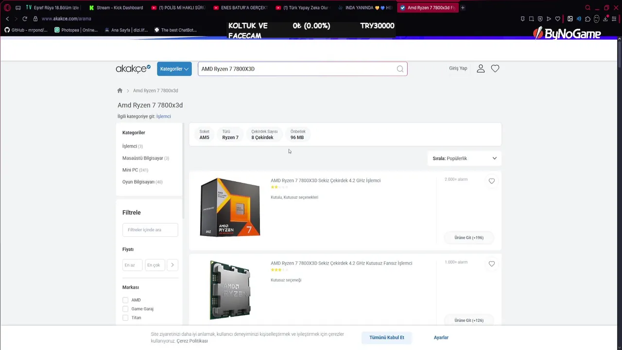Open the user account profile icon
Image resolution: width=622 pixels, height=350 pixels.
481,69
